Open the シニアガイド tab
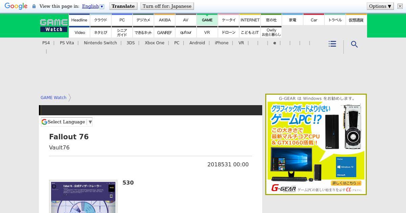Image resolution: width=406 pixels, height=213 pixels. click(122, 32)
